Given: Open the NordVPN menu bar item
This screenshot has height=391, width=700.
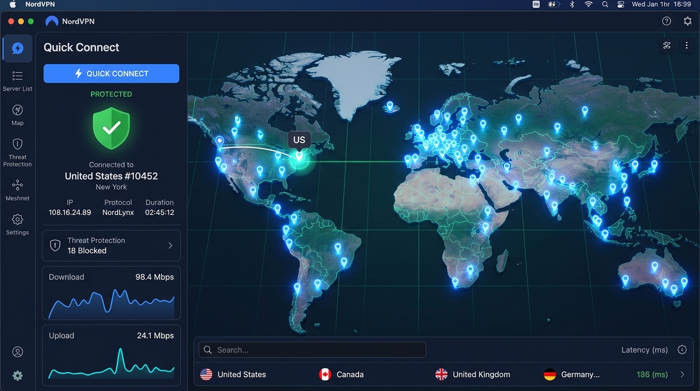Looking at the screenshot, I should pyautogui.click(x=40, y=4).
